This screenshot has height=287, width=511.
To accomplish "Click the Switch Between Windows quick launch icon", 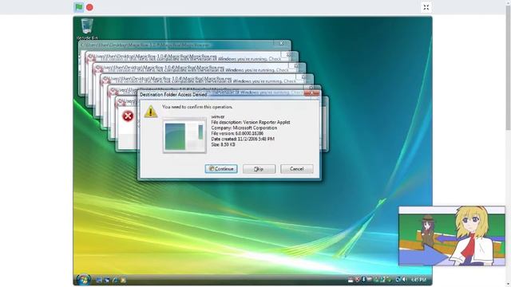I will [107, 280].
